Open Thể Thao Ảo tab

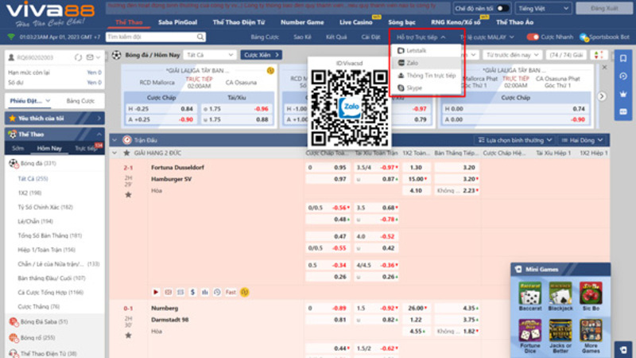pos(514,22)
